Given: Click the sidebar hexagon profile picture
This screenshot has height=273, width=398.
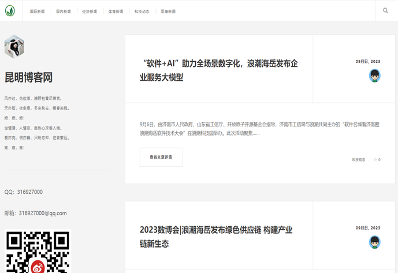Looking at the screenshot, I should (x=14, y=47).
